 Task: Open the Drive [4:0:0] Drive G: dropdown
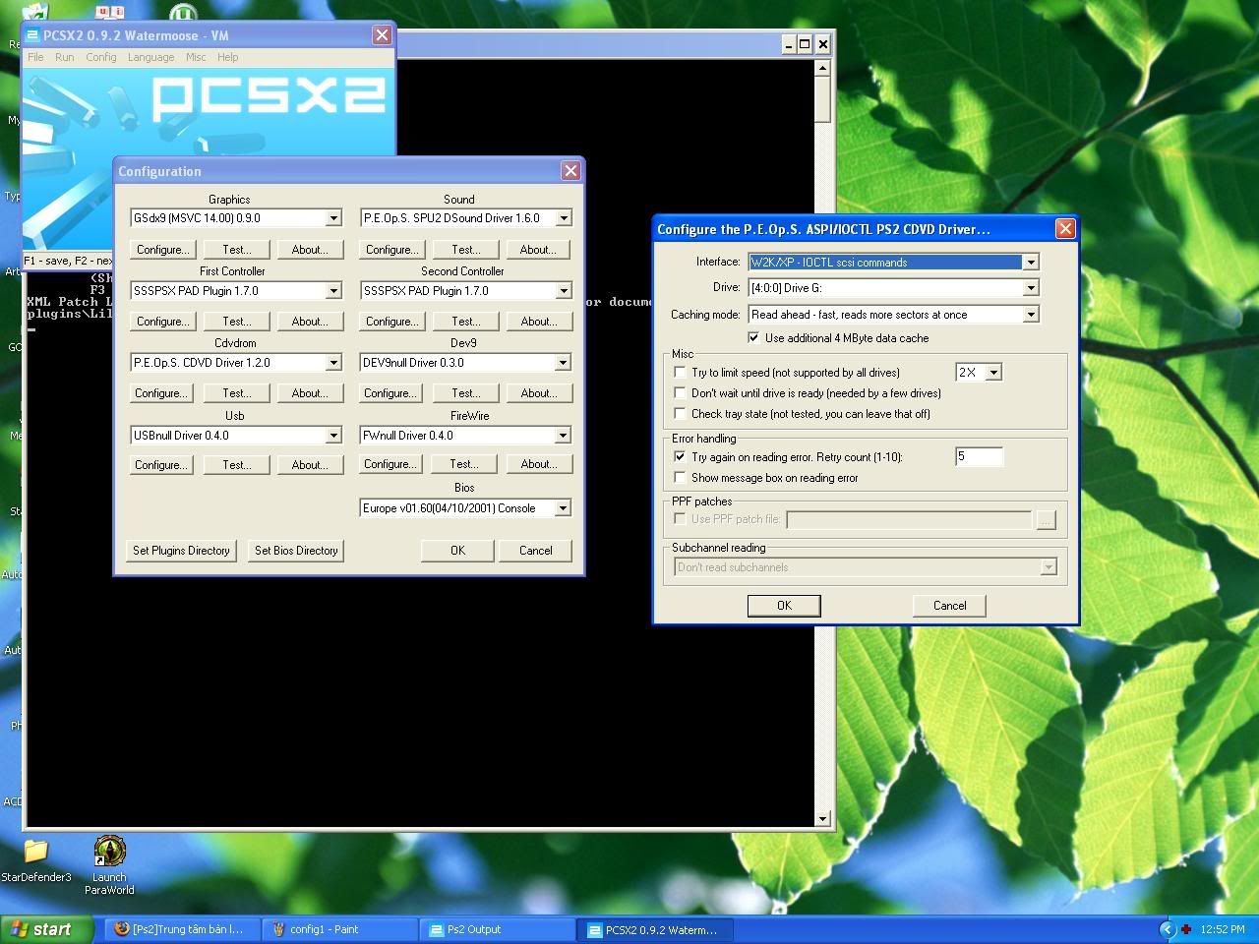coord(1031,288)
